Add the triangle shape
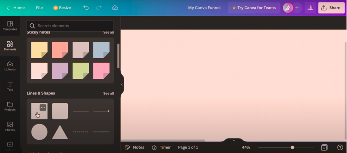 tap(60, 132)
